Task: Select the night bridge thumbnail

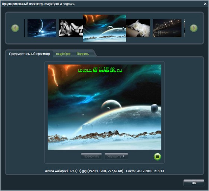Action: point(167,28)
